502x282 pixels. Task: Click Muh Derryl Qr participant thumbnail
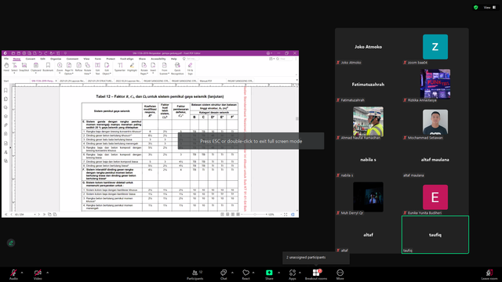(368, 197)
